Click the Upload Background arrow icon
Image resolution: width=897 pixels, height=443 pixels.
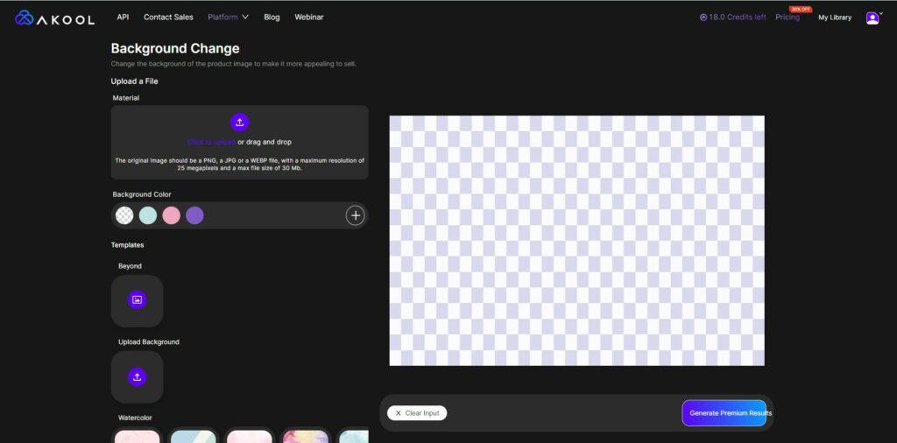click(137, 377)
